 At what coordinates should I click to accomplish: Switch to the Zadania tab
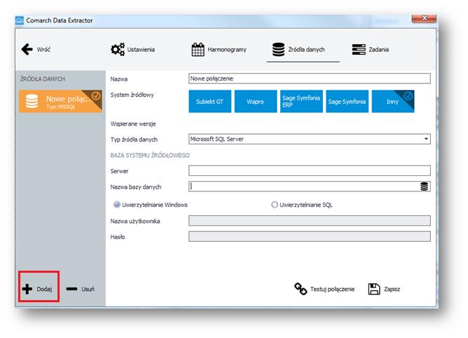point(371,49)
